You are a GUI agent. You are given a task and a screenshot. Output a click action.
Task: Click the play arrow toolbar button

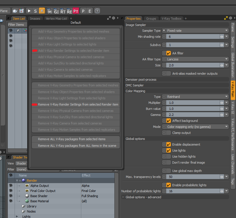29,11
